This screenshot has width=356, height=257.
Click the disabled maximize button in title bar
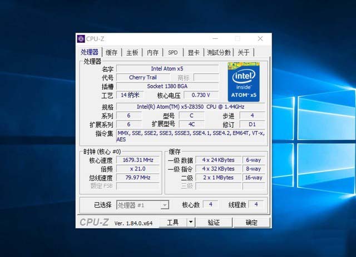[x=238, y=39]
